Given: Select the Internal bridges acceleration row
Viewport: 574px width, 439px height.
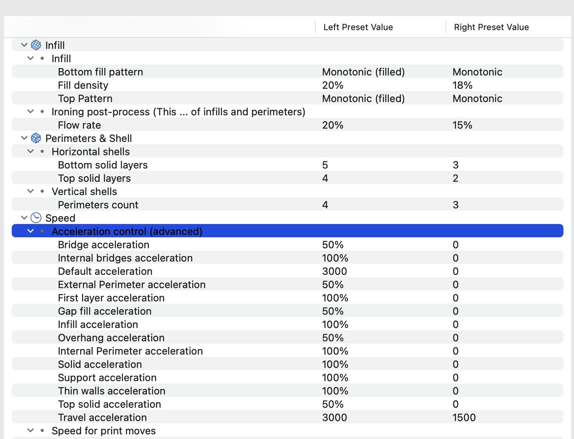Looking at the screenshot, I should (x=288, y=258).
